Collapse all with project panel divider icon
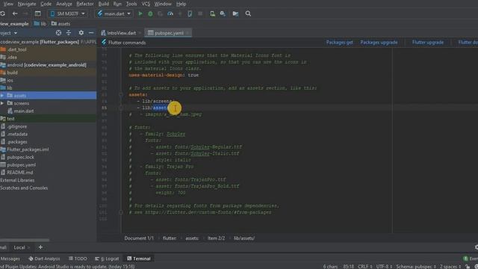The width and height of the screenshot is (478, 269). click(69, 33)
